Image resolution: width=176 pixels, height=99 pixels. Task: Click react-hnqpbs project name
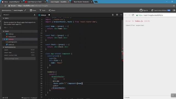click(18, 10)
